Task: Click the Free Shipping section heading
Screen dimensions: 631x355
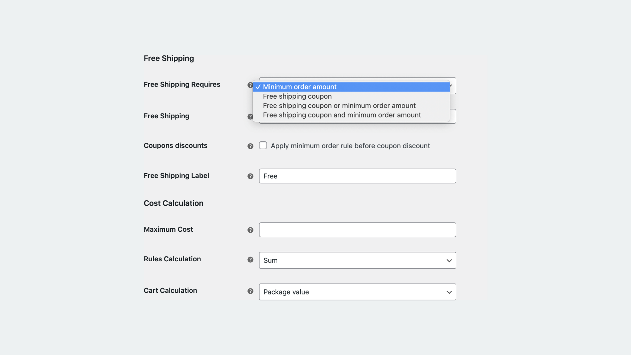Action: click(x=169, y=58)
